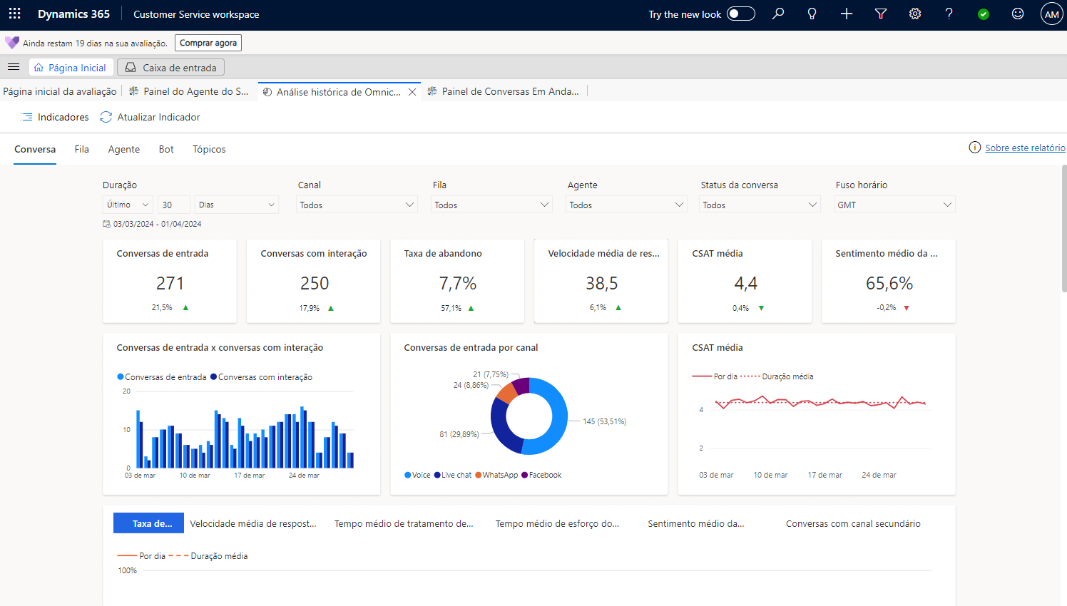Image resolution: width=1067 pixels, height=606 pixels.
Task: Click the Taxa de abandono KPI card 7,7%
Action: (457, 281)
